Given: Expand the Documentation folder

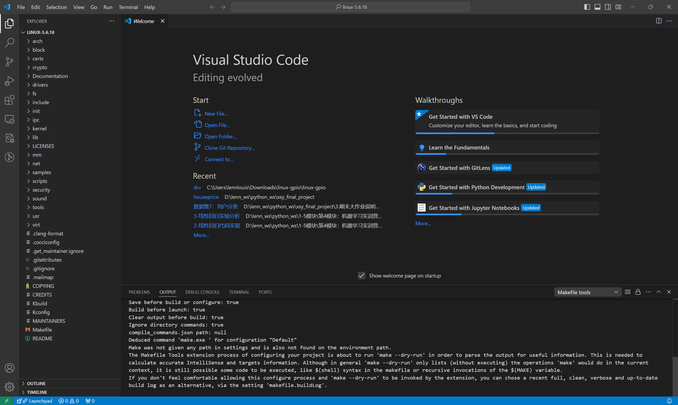Looking at the screenshot, I should click(x=70, y=76).
